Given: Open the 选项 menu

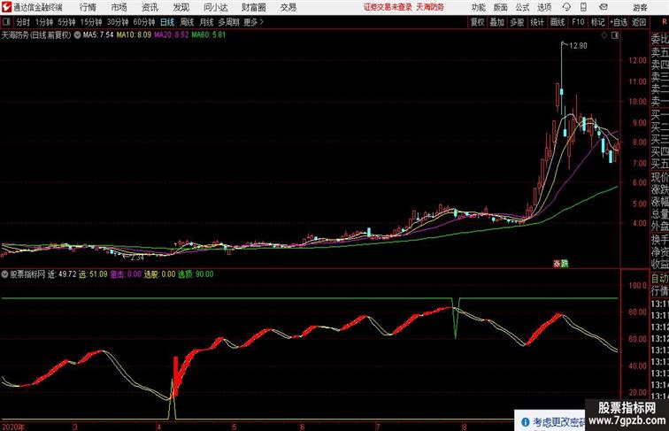Looking at the screenshot, I should (x=544, y=7).
